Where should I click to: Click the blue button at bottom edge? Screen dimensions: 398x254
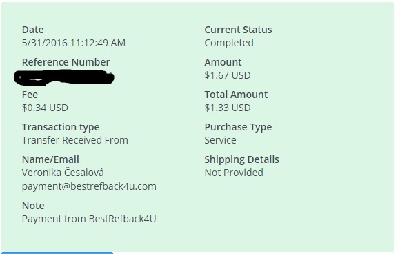click(x=57, y=253)
